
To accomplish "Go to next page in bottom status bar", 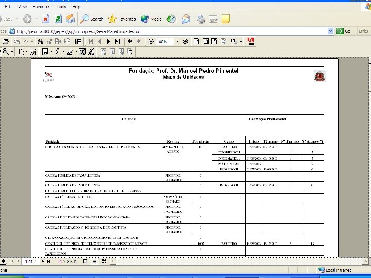I will pos(43,262).
